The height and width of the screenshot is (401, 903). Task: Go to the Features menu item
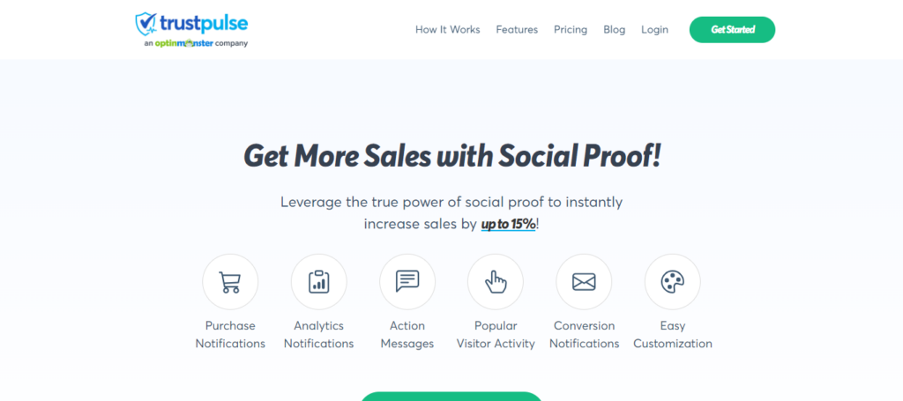point(517,29)
